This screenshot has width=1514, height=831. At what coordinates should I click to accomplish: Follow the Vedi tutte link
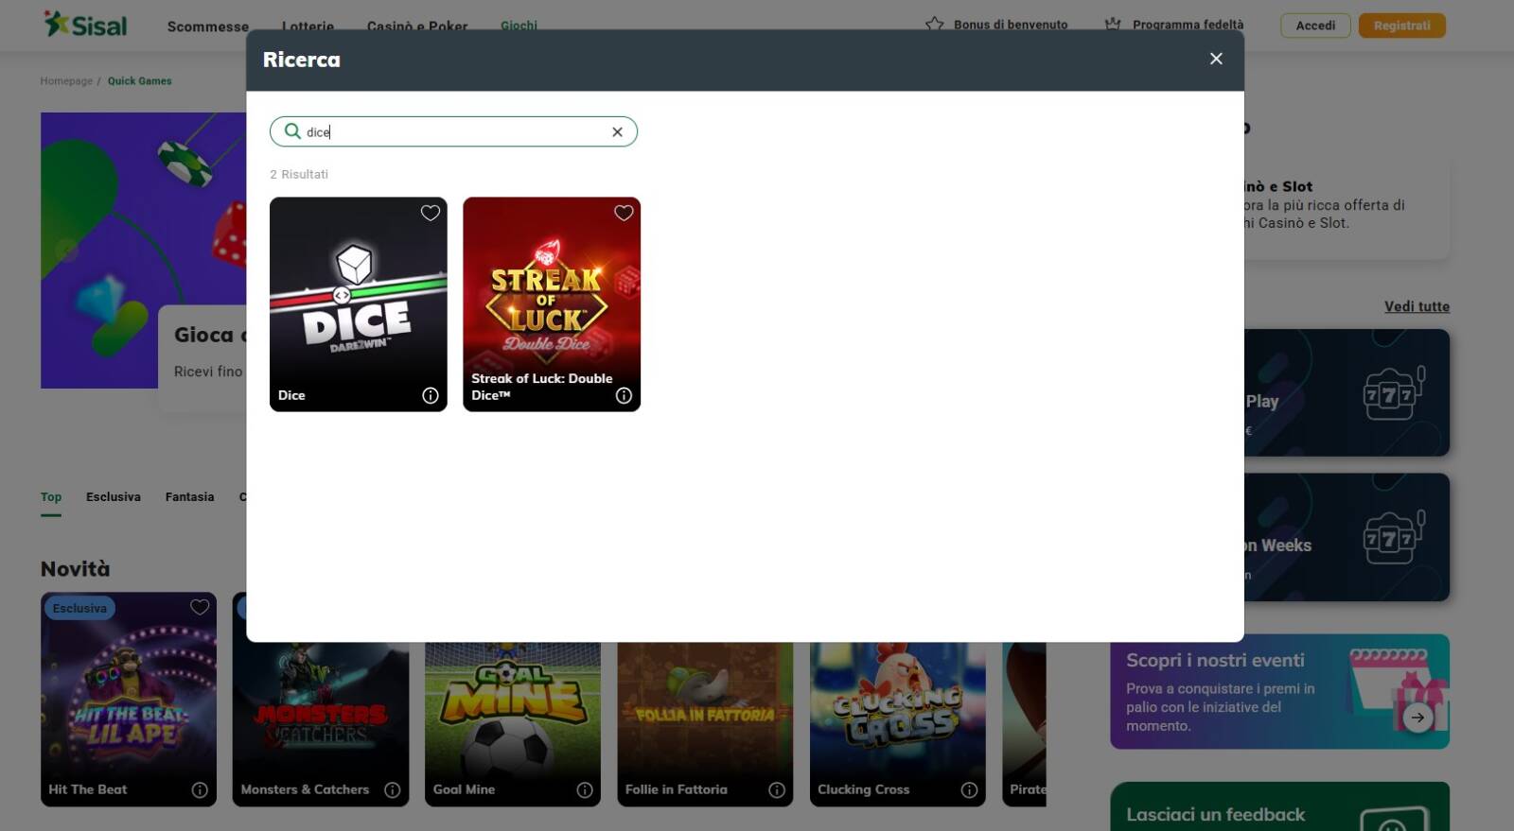1416,306
